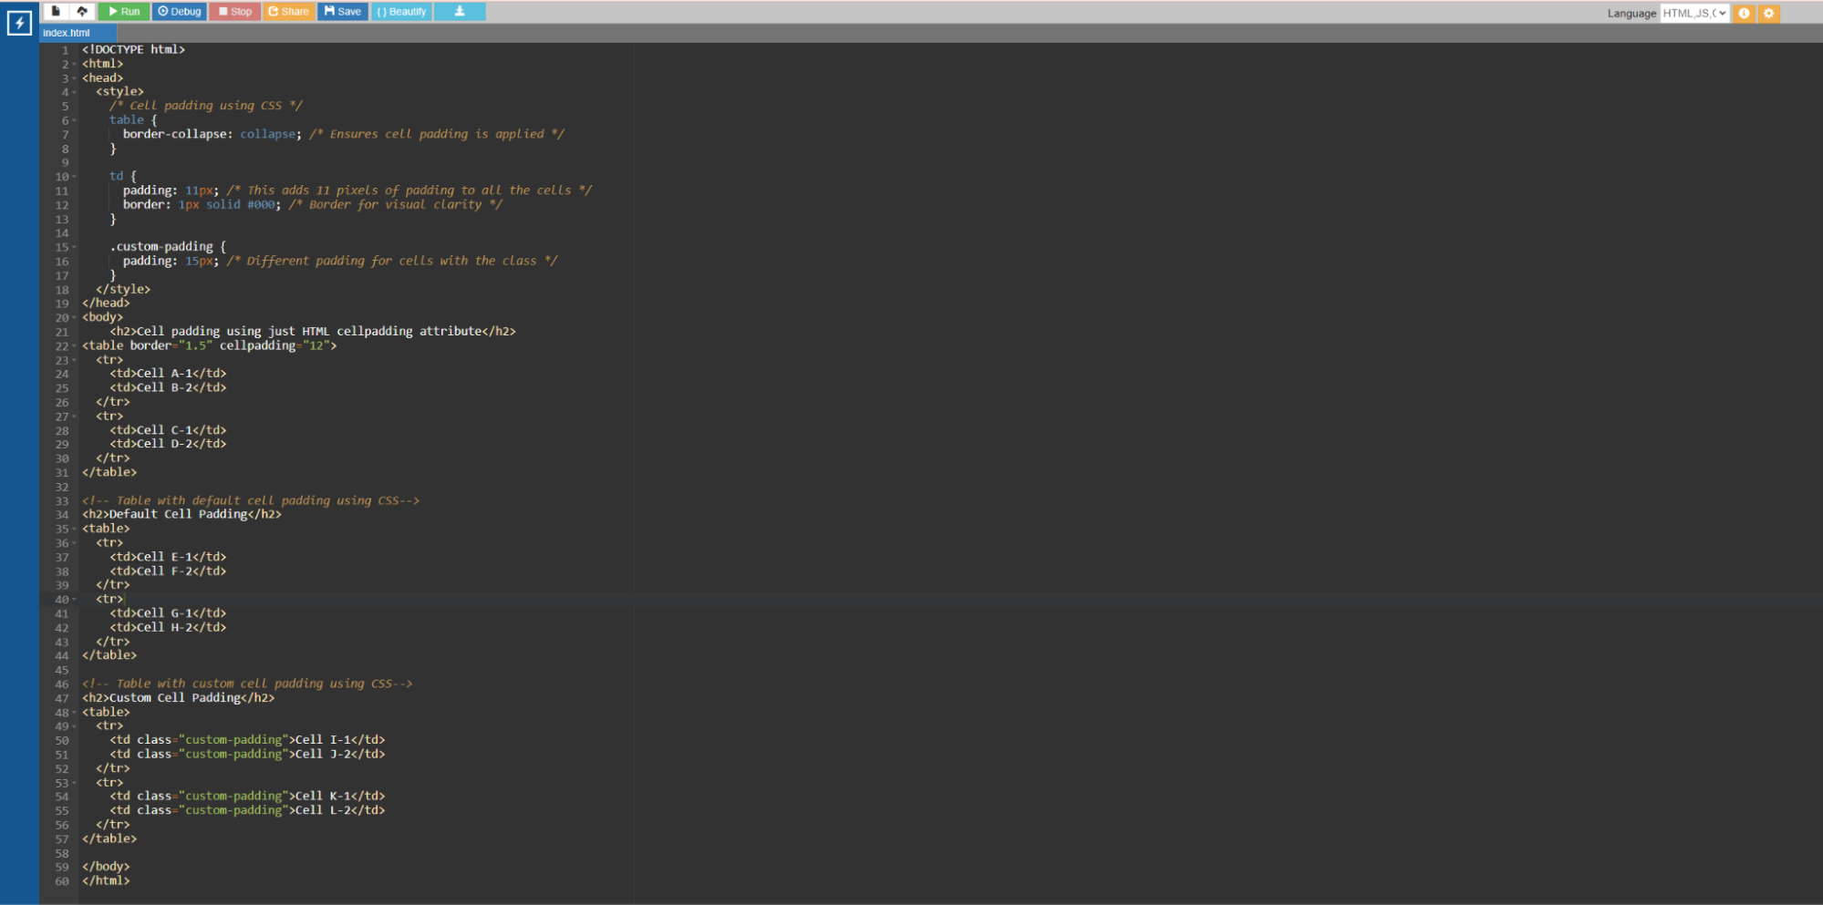
Task: Create a new file with the page icon
Action: coord(56,12)
